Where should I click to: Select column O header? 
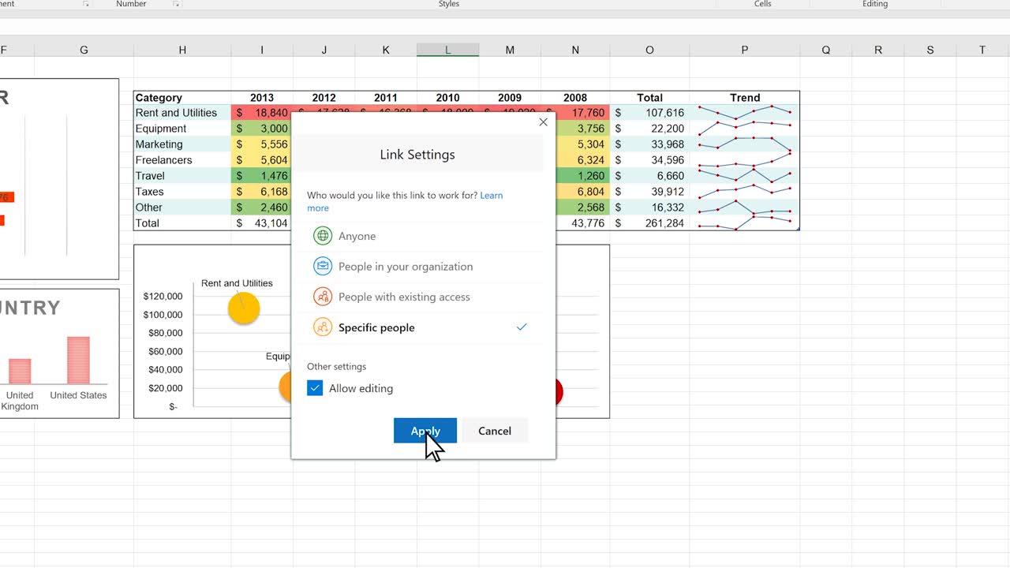coord(649,50)
